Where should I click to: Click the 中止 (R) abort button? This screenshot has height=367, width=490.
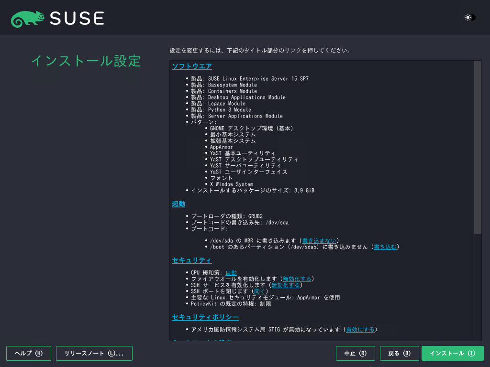355,354
